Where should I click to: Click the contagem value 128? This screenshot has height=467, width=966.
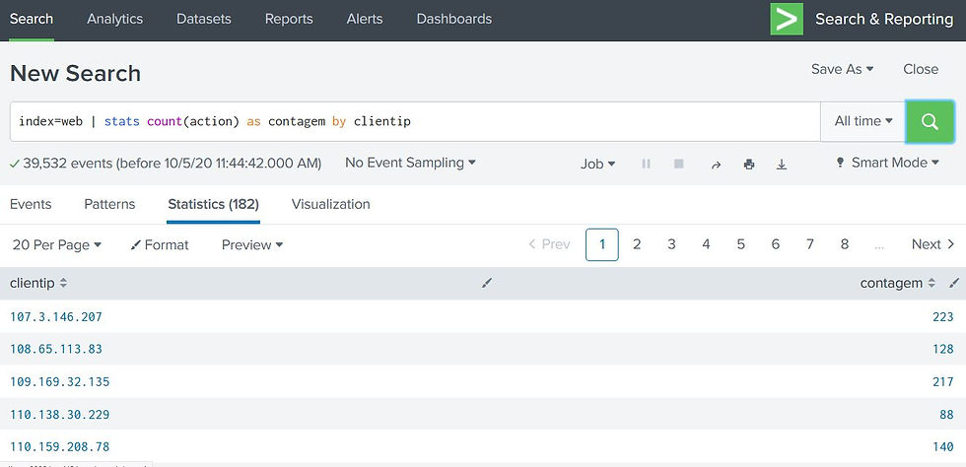[942, 349]
